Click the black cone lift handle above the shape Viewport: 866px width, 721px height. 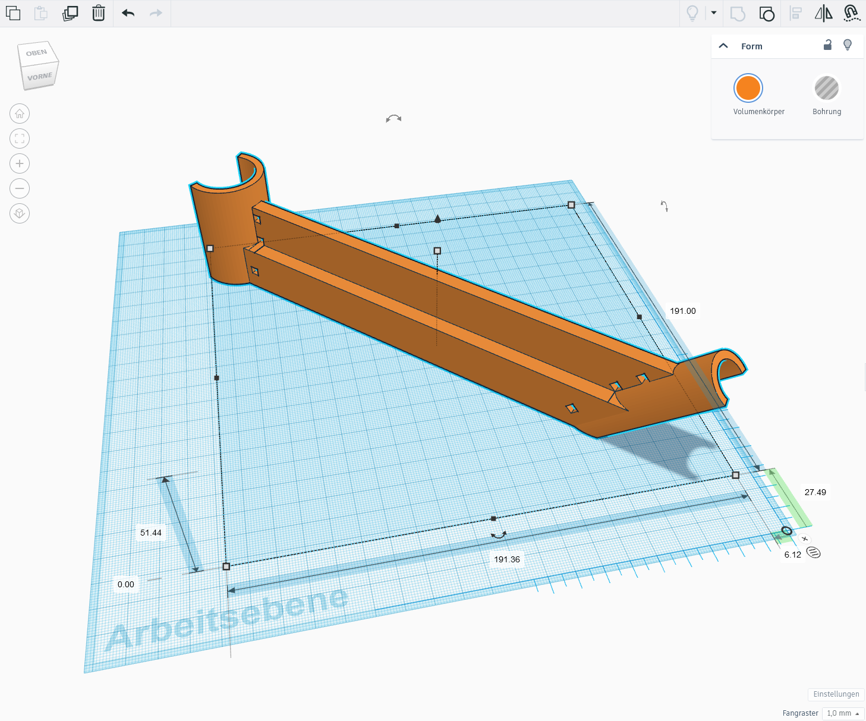[437, 219]
